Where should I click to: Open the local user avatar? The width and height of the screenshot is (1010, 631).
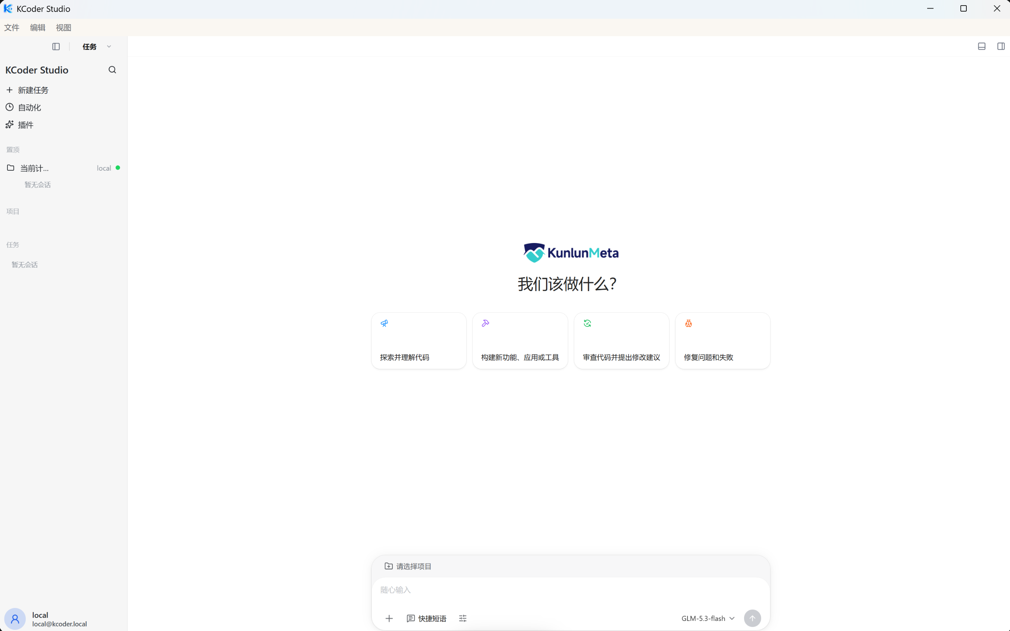15,619
